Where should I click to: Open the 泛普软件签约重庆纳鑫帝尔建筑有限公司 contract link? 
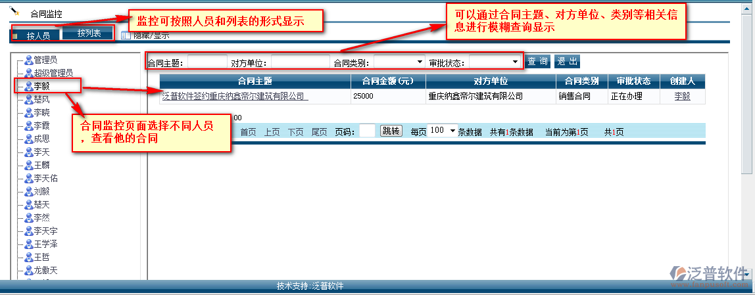[235, 96]
